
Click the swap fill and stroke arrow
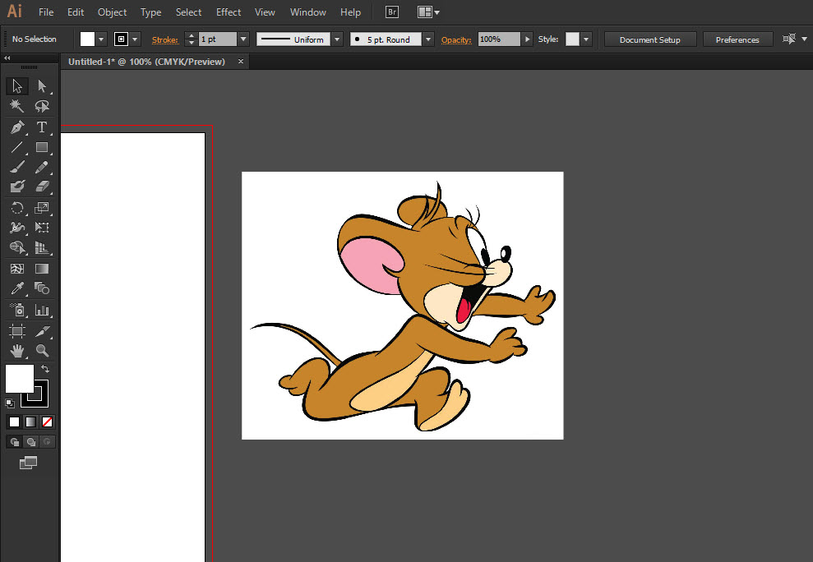46,369
